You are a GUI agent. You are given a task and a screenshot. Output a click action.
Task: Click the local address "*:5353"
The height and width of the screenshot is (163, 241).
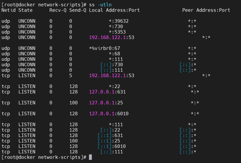pos(117,32)
